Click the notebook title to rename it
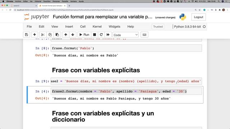Viewport: 230px width, 129px height. 102,17
